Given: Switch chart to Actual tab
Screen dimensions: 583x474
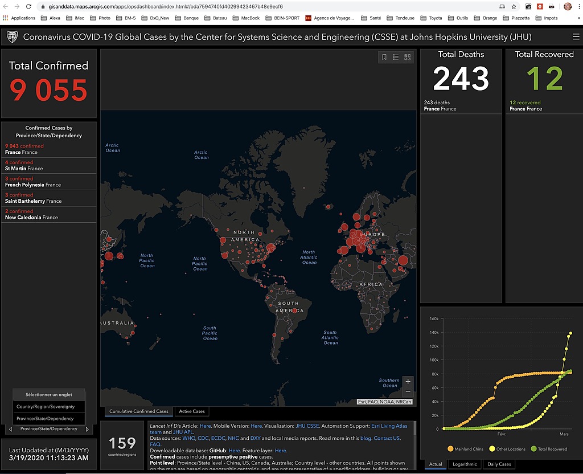Looking at the screenshot, I should [436, 464].
